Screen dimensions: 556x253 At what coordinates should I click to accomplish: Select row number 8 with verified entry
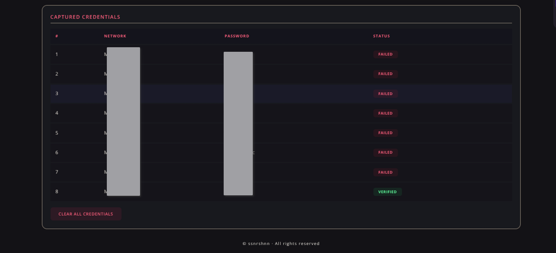tap(57, 192)
